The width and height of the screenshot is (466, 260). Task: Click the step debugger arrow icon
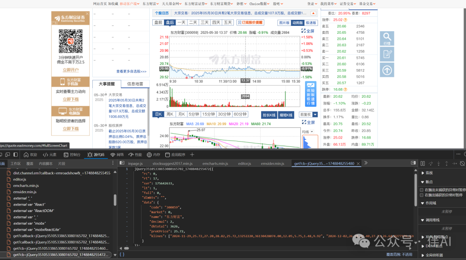coord(454,163)
